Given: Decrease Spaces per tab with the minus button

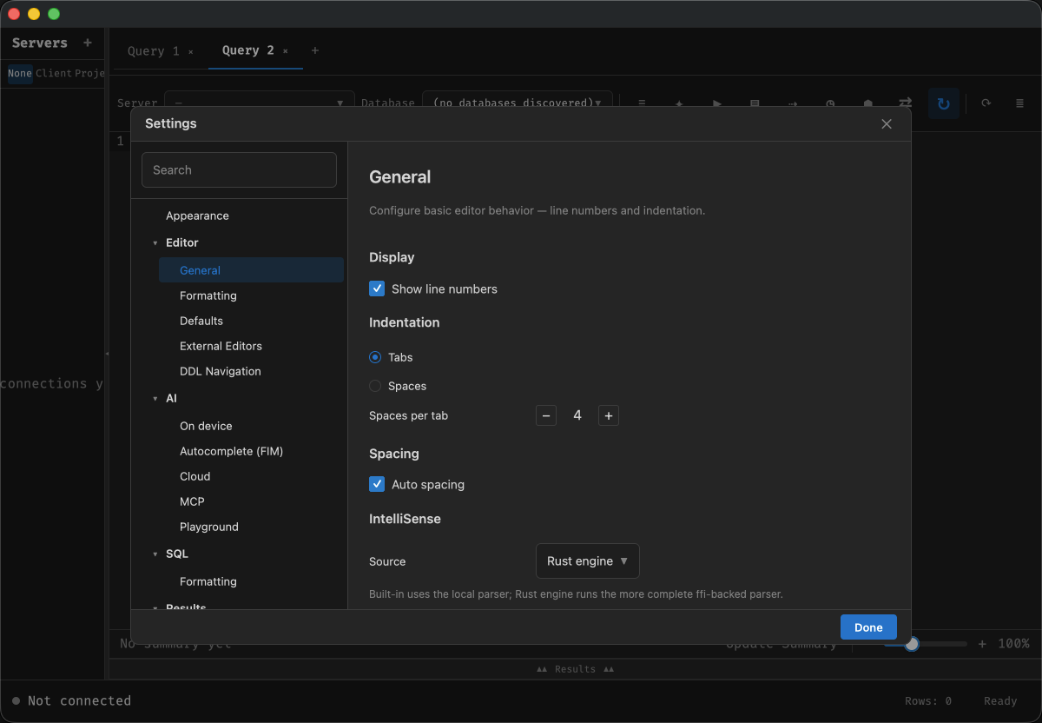Looking at the screenshot, I should pyautogui.click(x=546, y=415).
